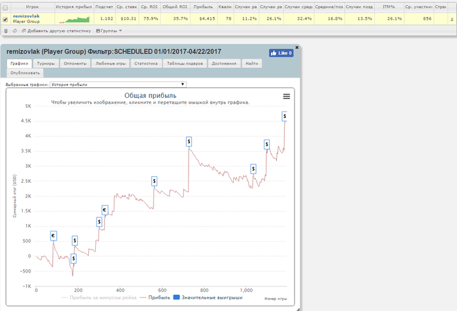Click the dollar marker near 2.5K
Viewport: 457px width, 311px height.
(x=154, y=181)
